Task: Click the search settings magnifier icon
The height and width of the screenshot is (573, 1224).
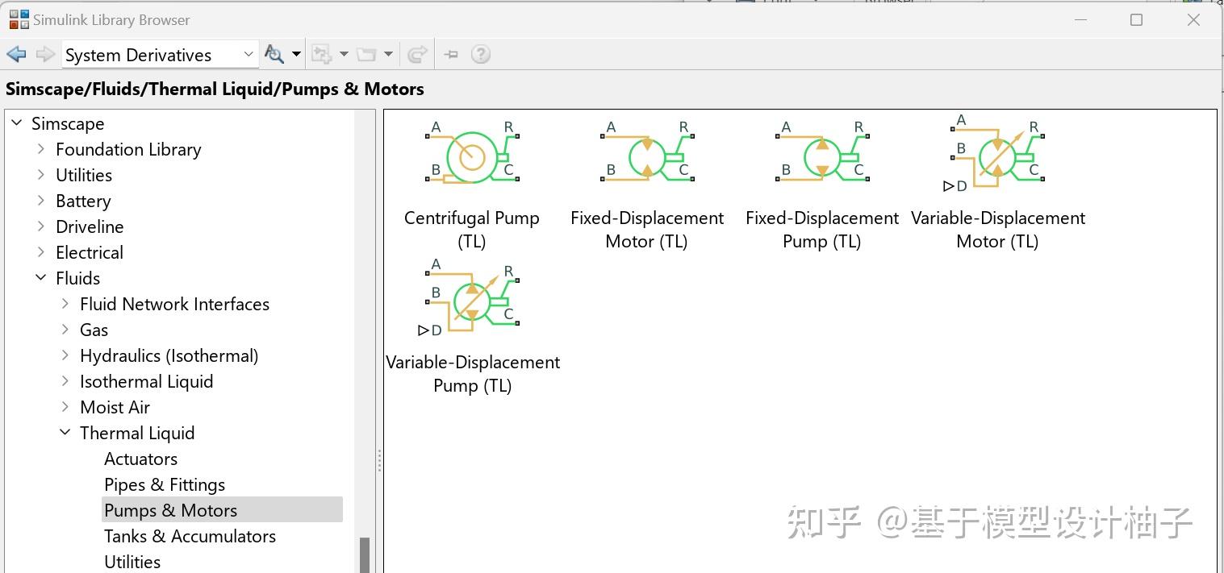Action: point(274,54)
